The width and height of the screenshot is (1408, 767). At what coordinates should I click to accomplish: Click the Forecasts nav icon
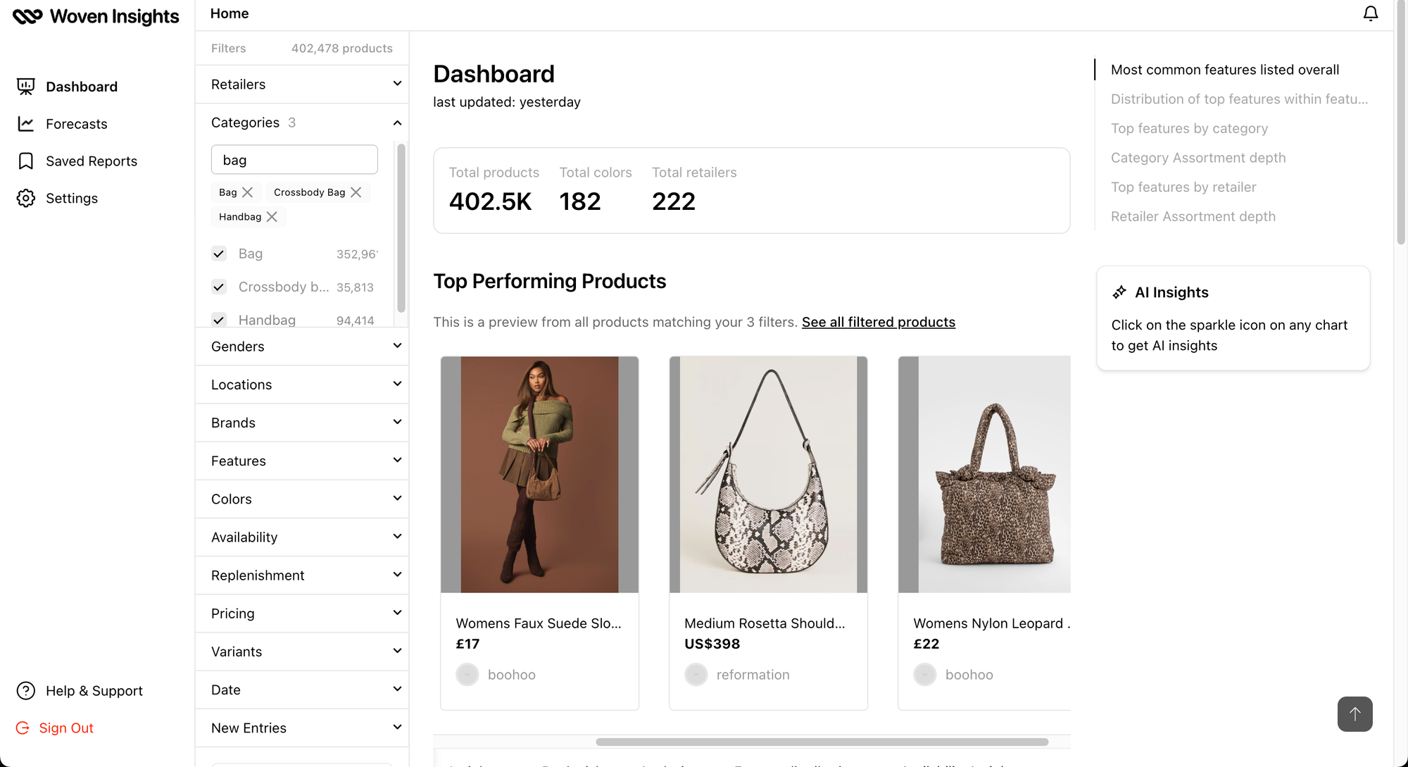click(25, 124)
